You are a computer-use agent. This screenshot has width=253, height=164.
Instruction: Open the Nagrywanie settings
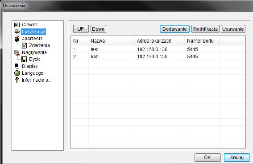[x=34, y=52]
